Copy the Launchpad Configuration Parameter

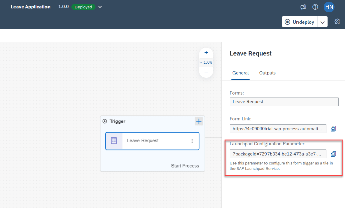333,154
